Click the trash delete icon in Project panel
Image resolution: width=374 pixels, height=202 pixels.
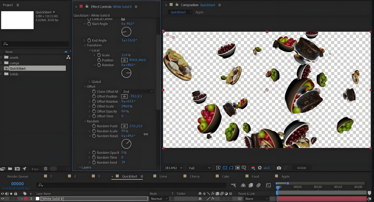tap(46, 169)
